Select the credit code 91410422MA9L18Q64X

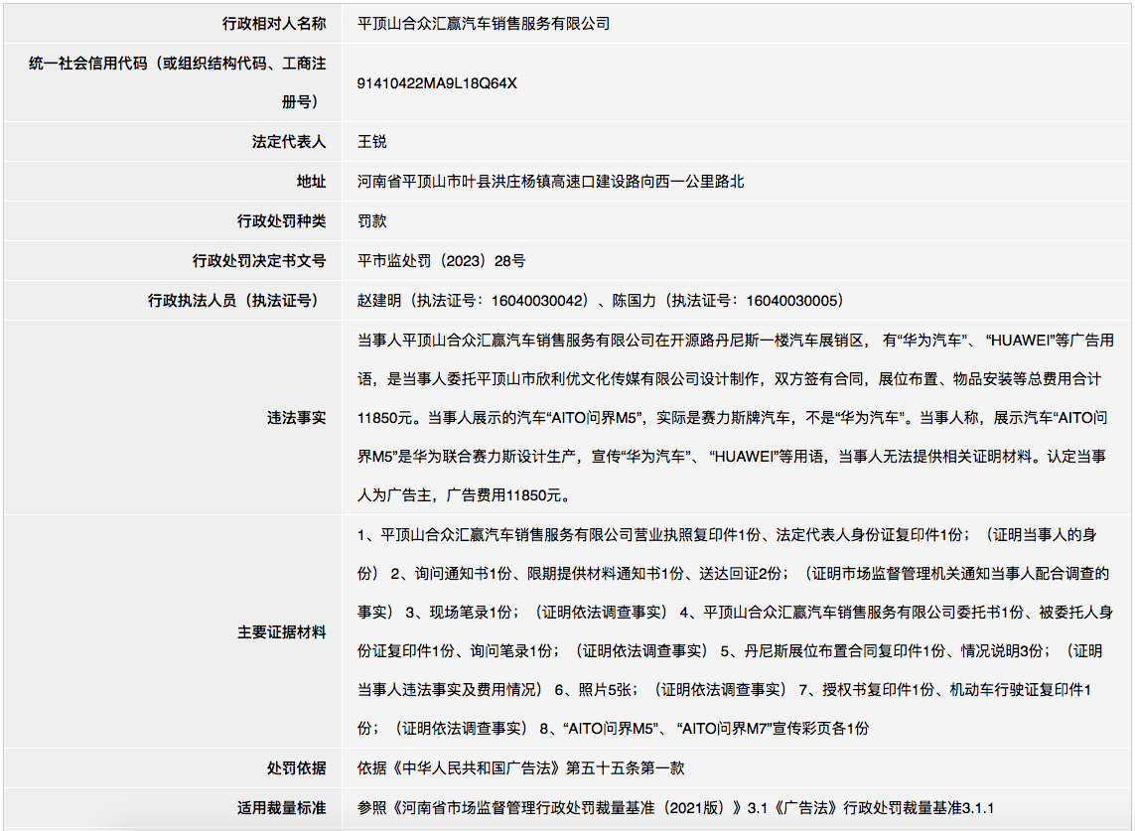pos(437,83)
